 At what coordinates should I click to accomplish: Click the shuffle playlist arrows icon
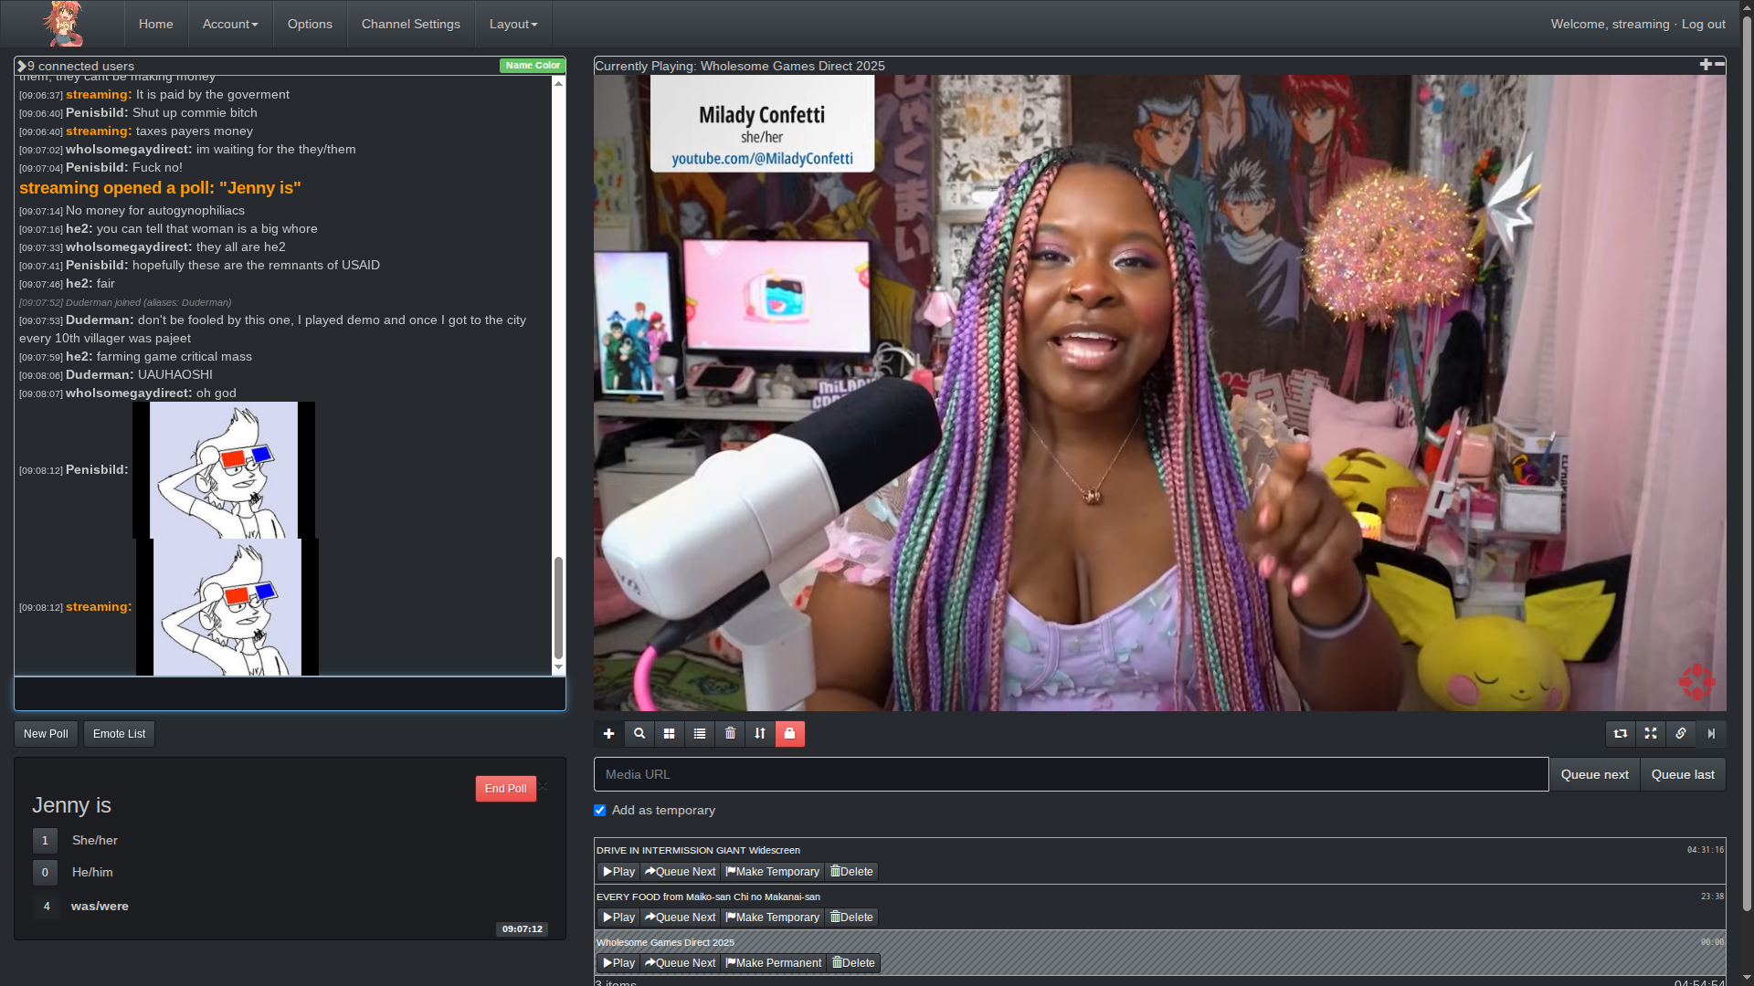pos(760,734)
